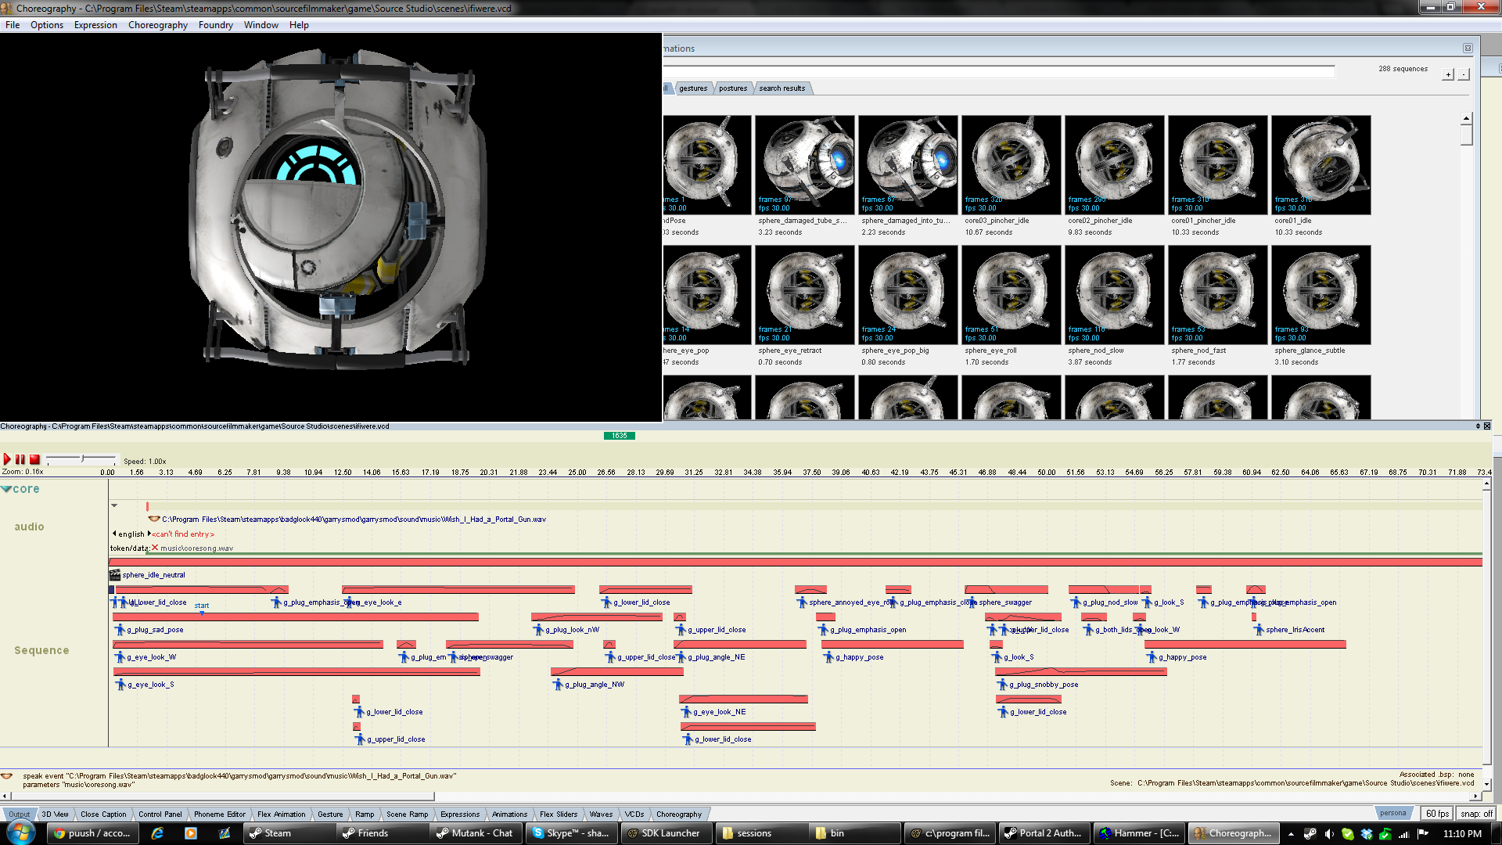1502x845 pixels.
Task: Switch to the postures tab
Action: pos(732,88)
